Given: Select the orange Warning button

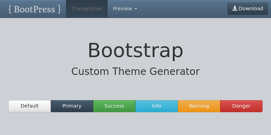Looking at the screenshot, I should point(199,106).
